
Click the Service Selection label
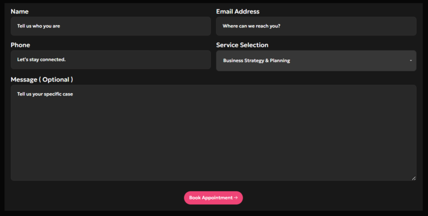pos(242,45)
